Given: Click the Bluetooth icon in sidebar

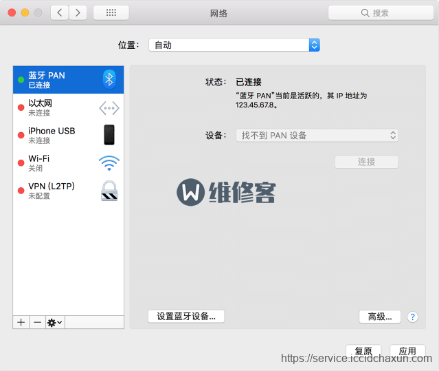Looking at the screenshot, I should (x=109, y=79).
